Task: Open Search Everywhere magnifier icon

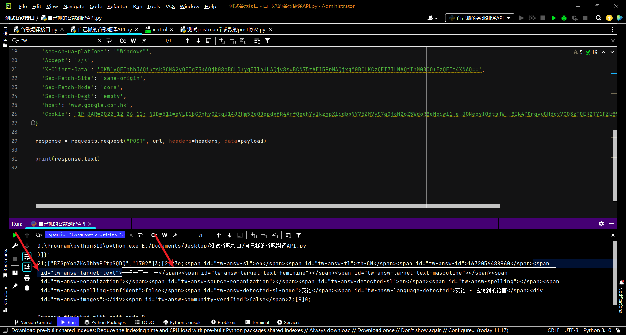Action: pos(599,18)
